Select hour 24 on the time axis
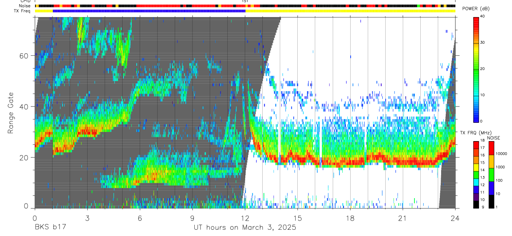Viewport: 512px width, 236px height. click(x=455, y=218)
